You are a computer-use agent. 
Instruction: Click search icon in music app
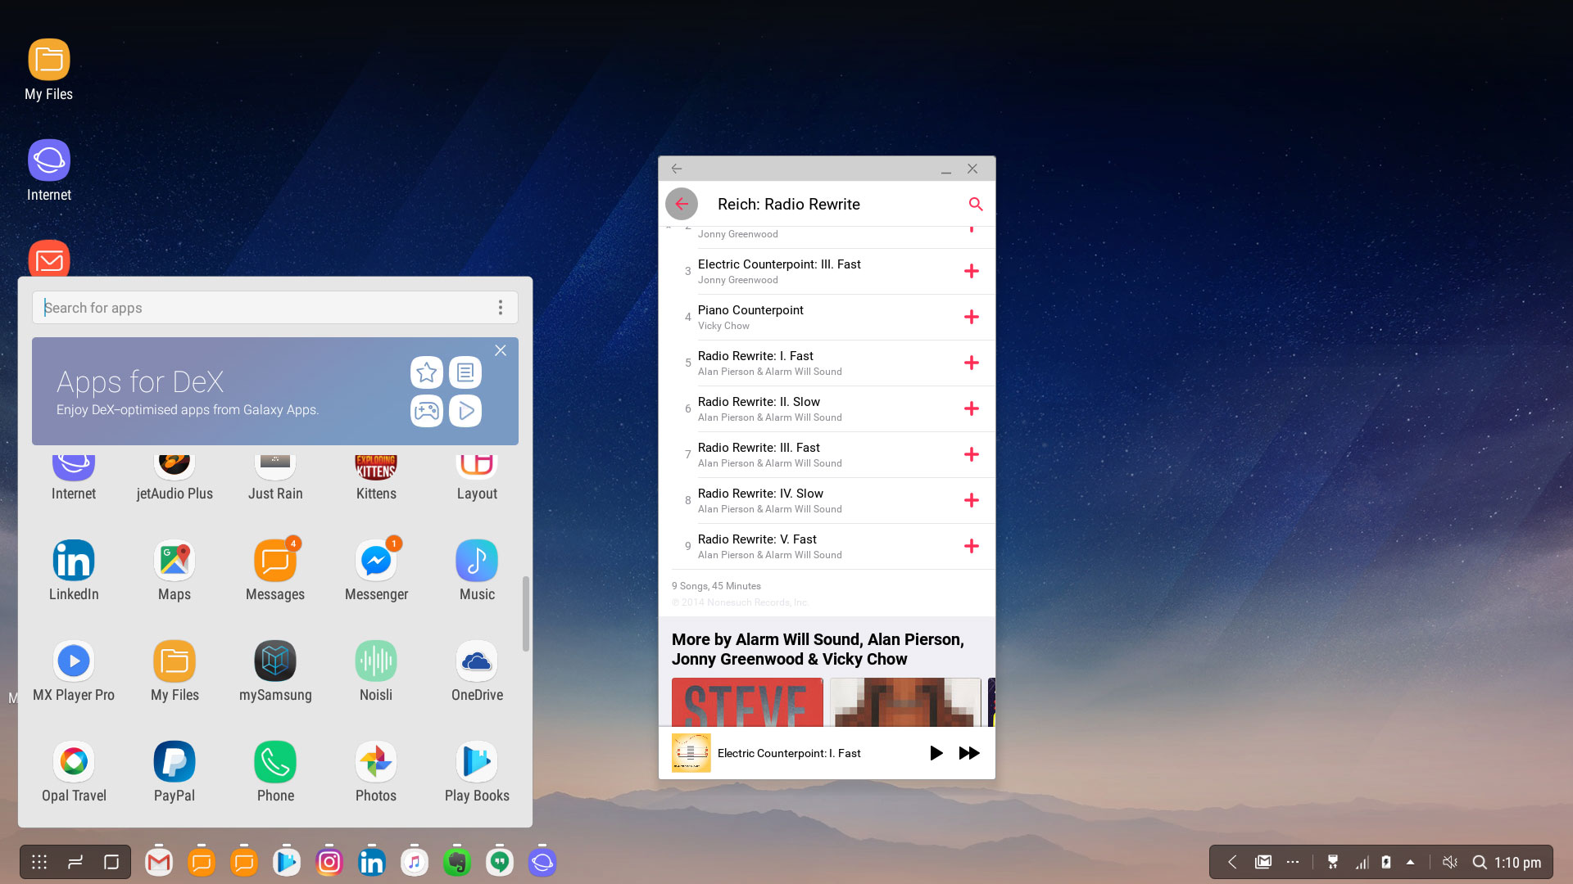(975, 204)
